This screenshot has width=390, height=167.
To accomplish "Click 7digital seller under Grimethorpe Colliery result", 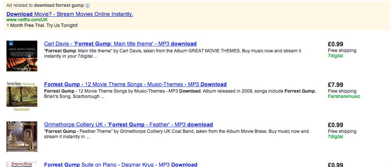I will (335, 137).
